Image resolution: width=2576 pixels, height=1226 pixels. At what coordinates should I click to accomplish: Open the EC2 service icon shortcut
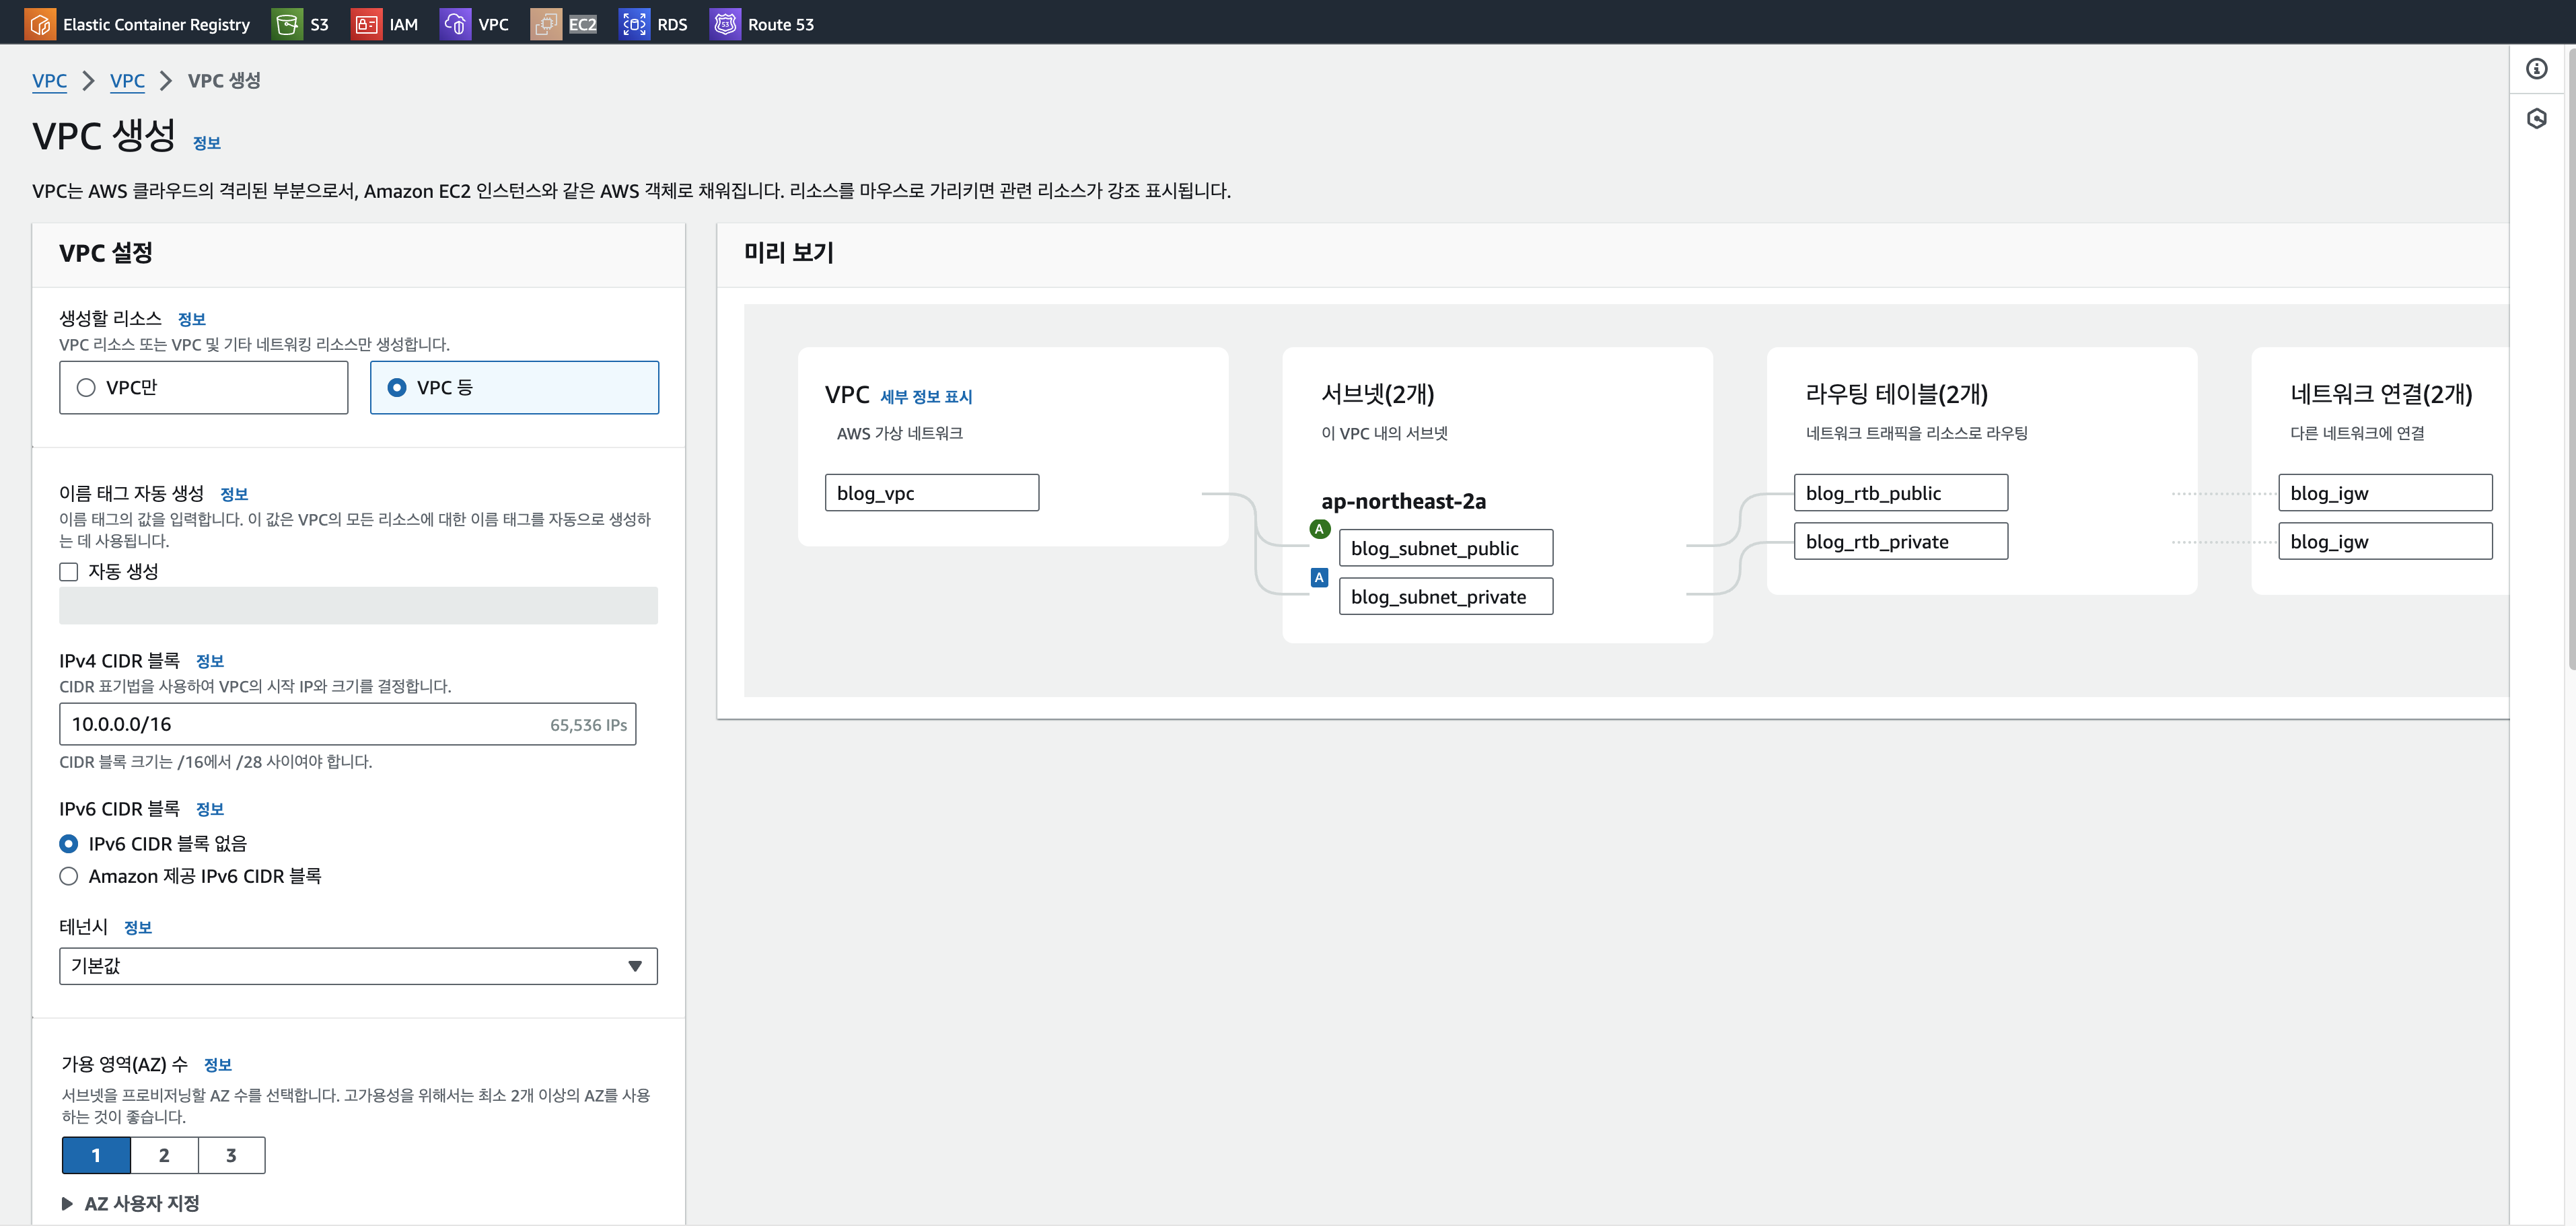coord(546,24)
